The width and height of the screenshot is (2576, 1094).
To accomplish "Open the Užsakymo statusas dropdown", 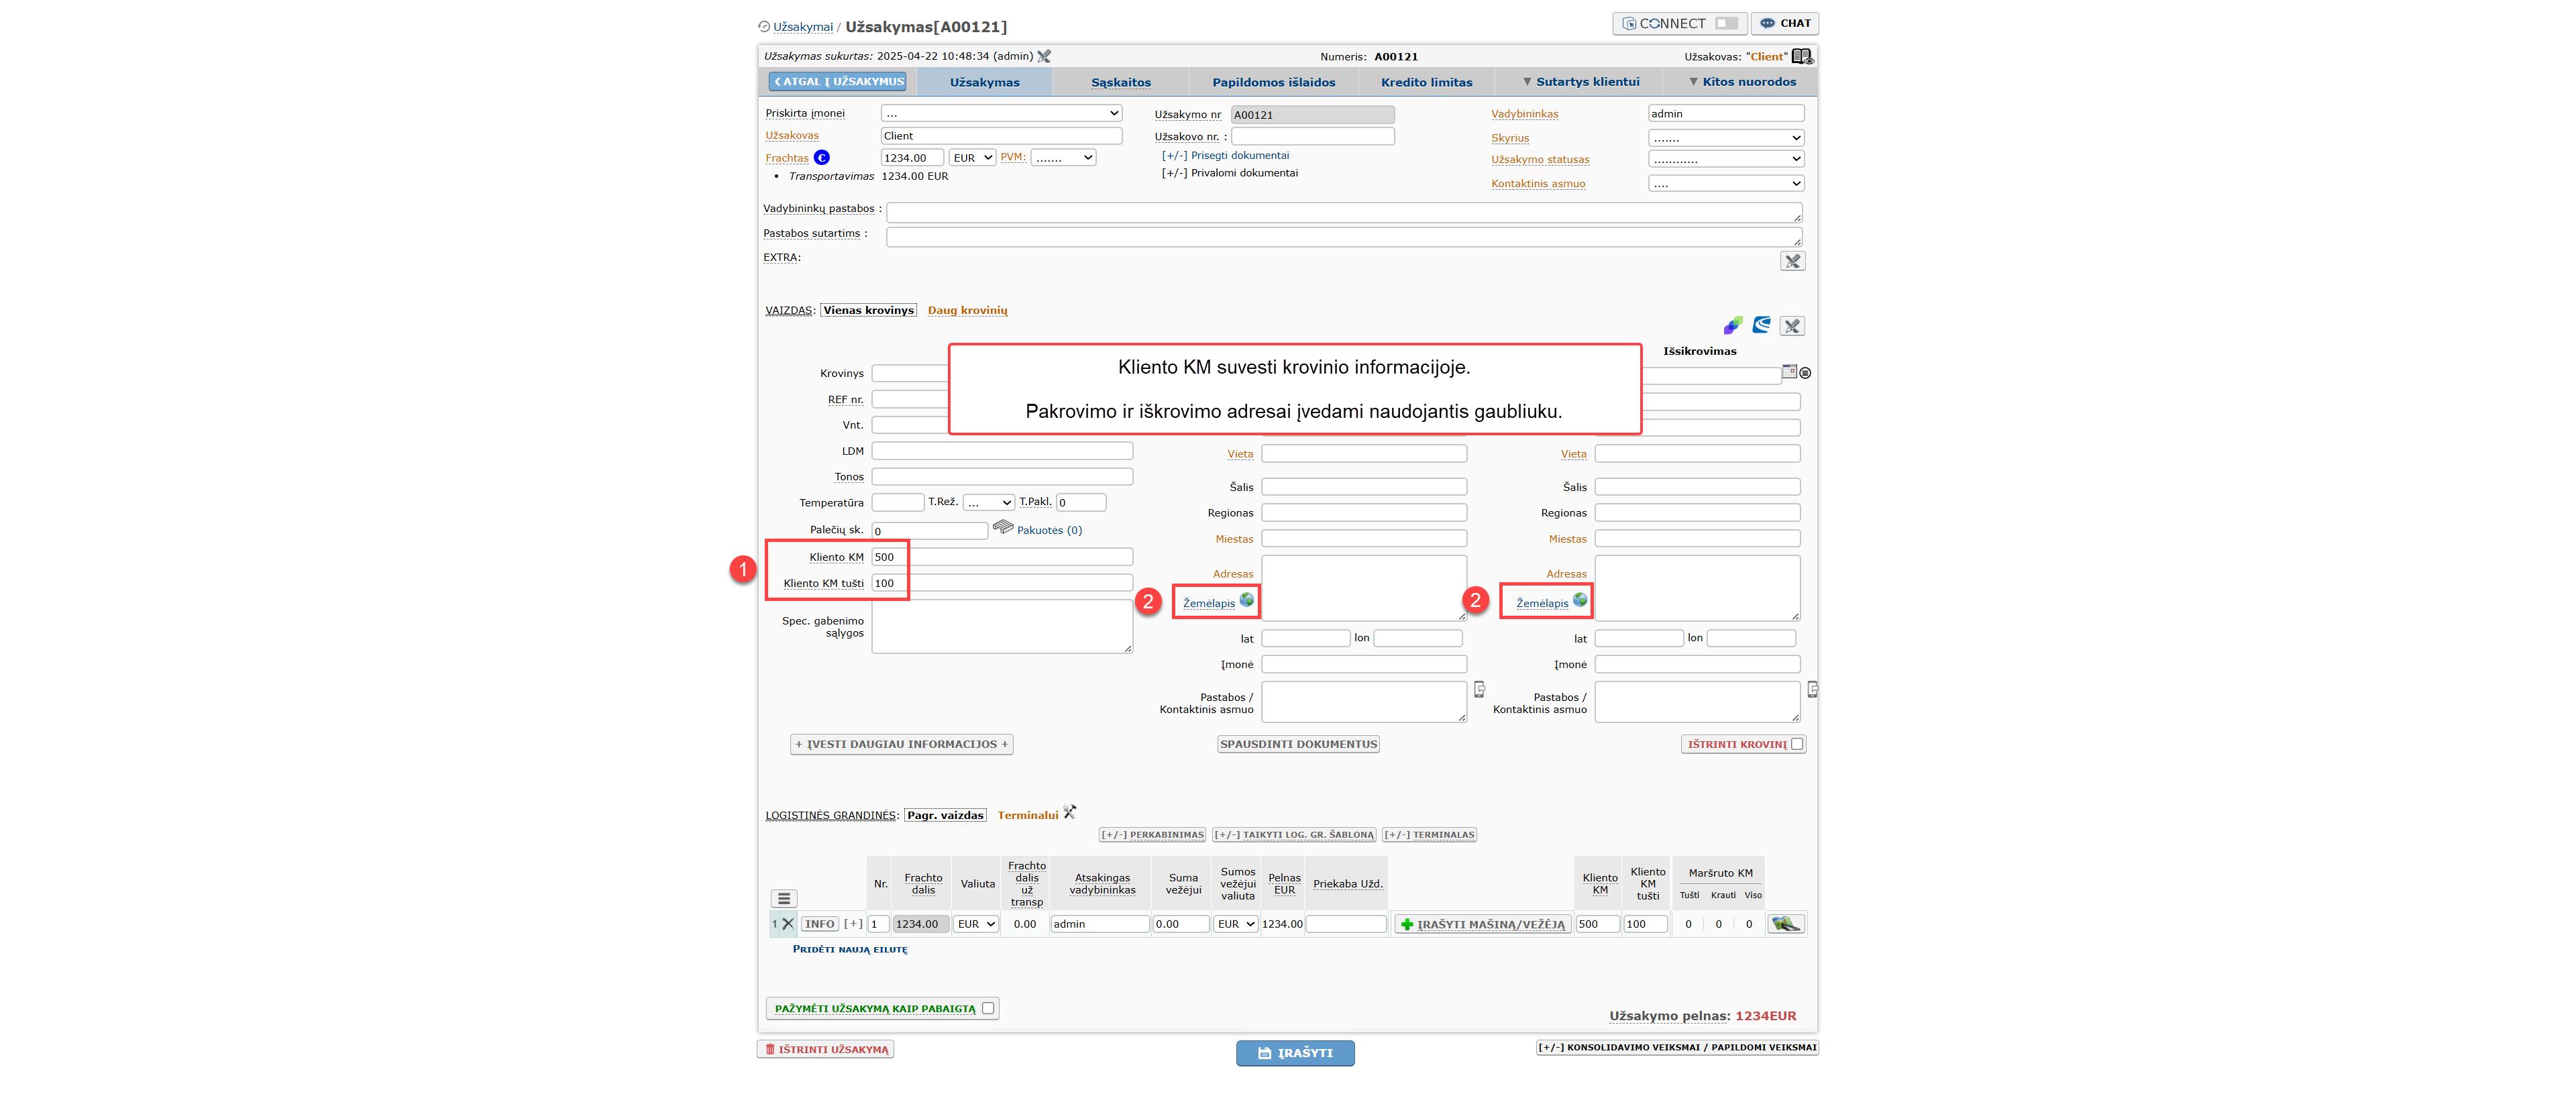I will [x=1726, y=159].
